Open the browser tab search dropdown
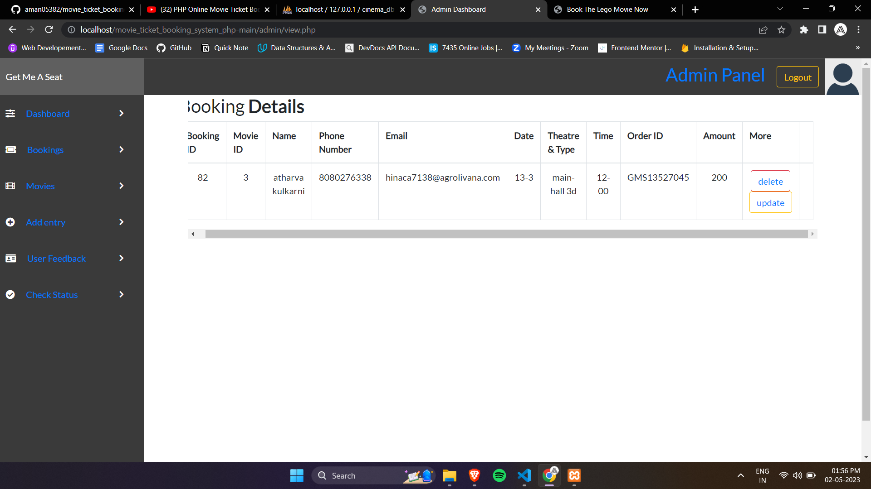This screenshot has width=871, height=489. click(x=779, y=9)
